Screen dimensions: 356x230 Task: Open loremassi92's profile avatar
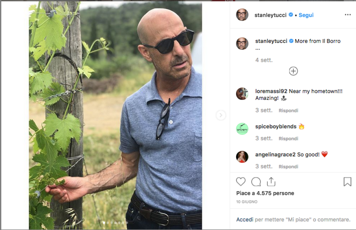click(x=242, y=94)
